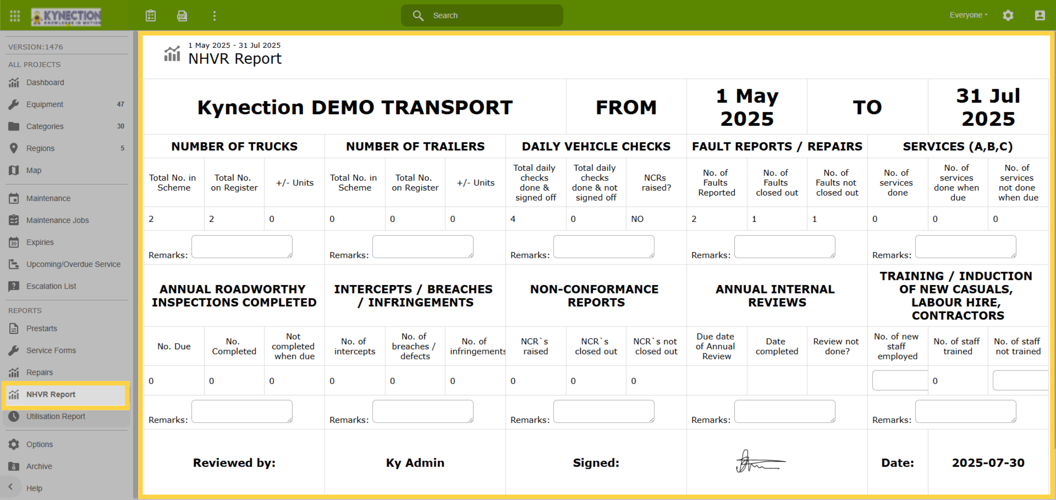
Task: Open the Escalation List
Action: coord(66,286)
